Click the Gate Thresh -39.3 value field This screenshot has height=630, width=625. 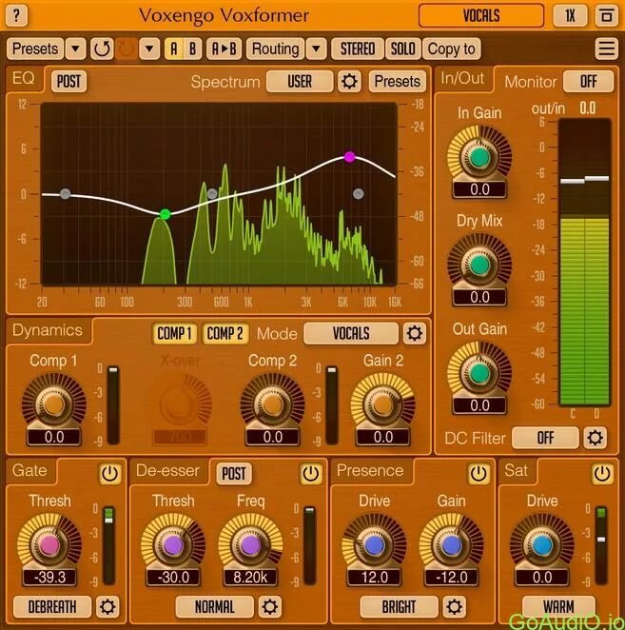[49, 578]
